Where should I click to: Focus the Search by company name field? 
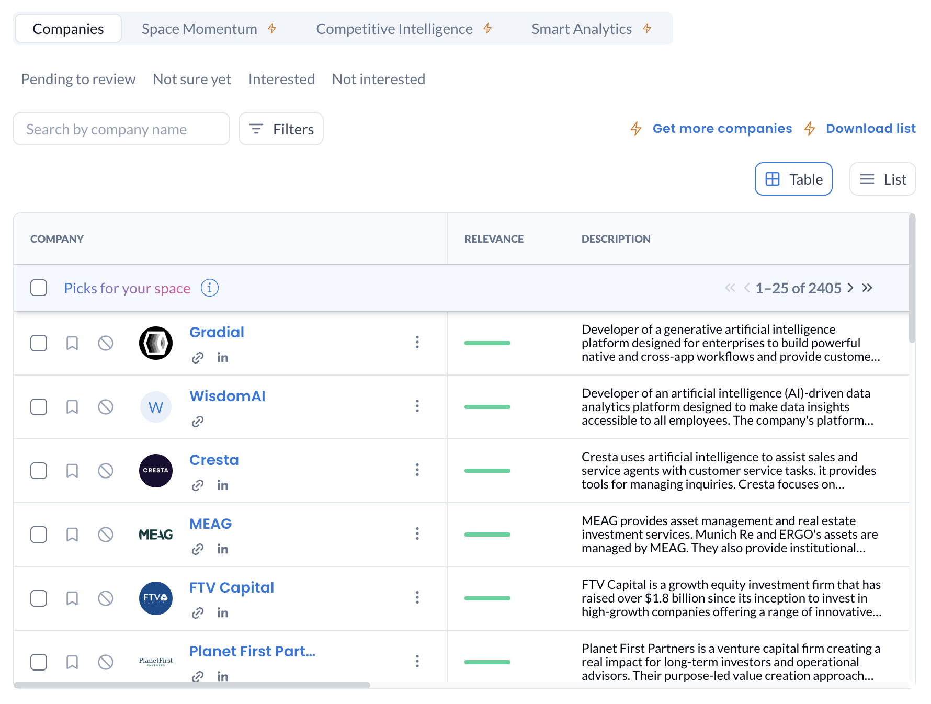tap(121, 129)
